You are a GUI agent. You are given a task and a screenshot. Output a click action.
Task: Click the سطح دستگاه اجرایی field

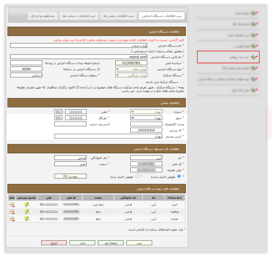click(x=26, y=75)
